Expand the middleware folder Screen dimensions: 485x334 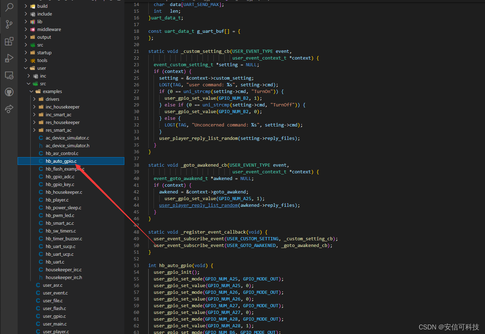tap(49, 29)
